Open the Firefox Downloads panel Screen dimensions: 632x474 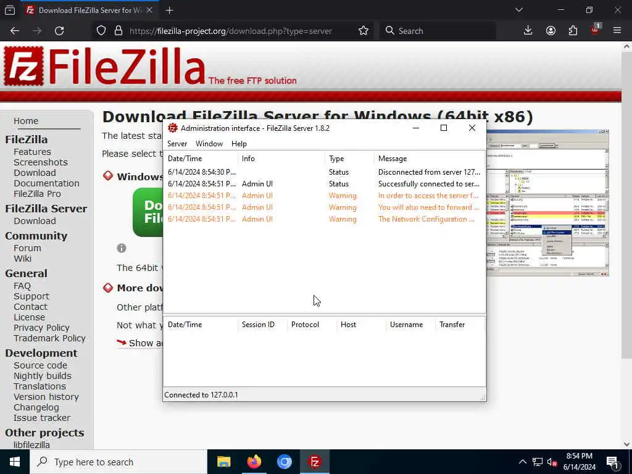[x=528, y=31]
